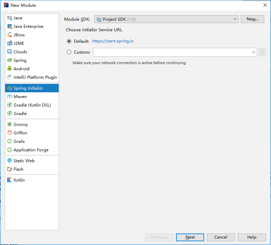Click the Spring green leaf icon
This screenshot has height=245, width=271.
(9, 60)
